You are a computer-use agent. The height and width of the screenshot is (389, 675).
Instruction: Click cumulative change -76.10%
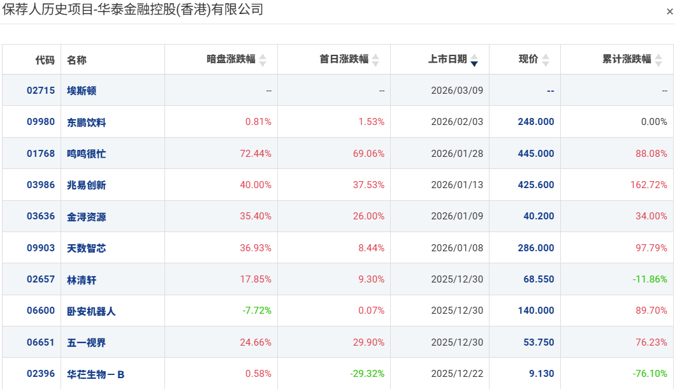click(650, 374)
